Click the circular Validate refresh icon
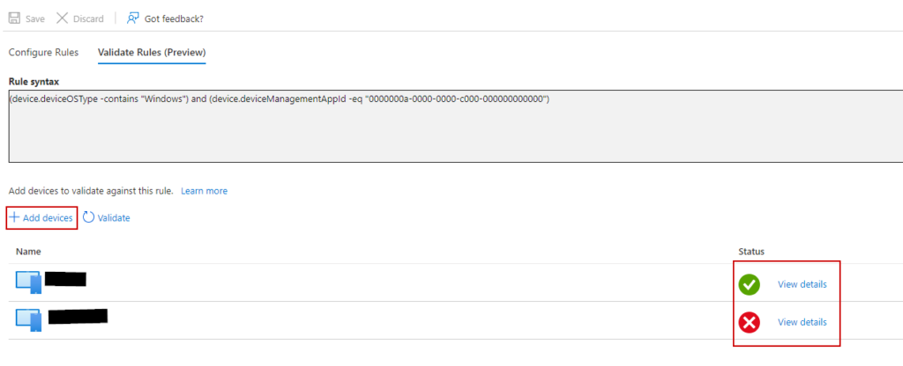This screenshot has width=903, height=366. click(88, 217)
